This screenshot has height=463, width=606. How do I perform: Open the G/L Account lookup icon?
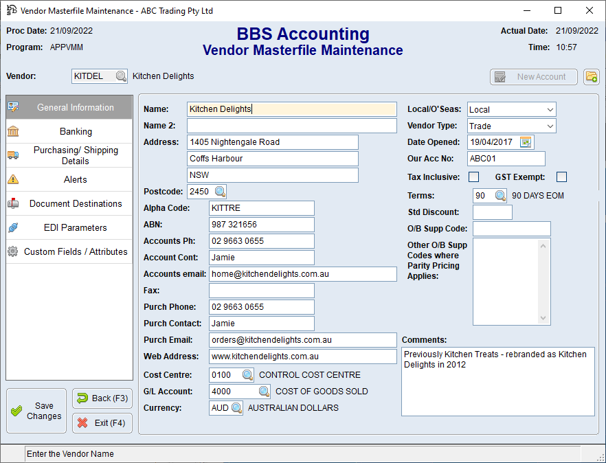coord(264,392)
